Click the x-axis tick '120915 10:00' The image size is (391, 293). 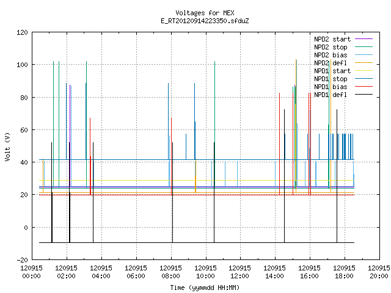(205, 272)
